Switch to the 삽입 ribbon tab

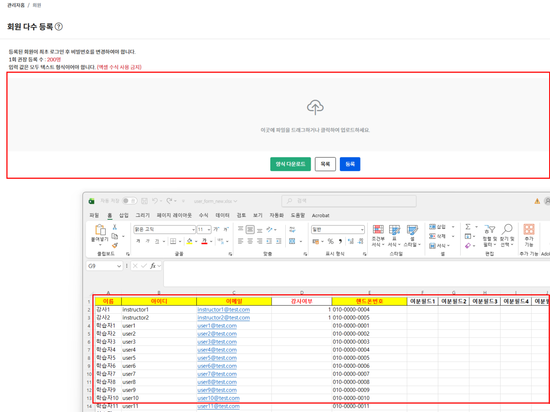[x=124, y=215]
